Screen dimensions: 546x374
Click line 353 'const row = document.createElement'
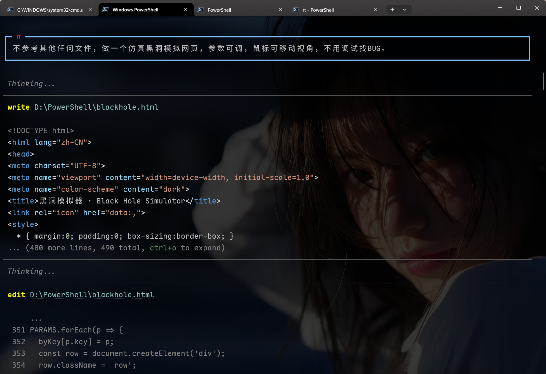point(118,353)
